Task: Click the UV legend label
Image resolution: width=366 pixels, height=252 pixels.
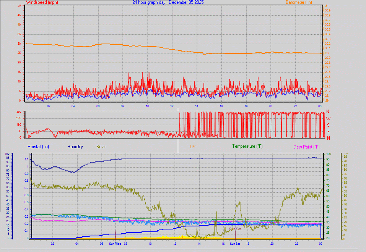Action: (193, 146)
